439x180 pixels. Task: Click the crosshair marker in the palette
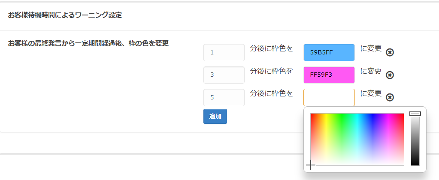coord(311,165)
